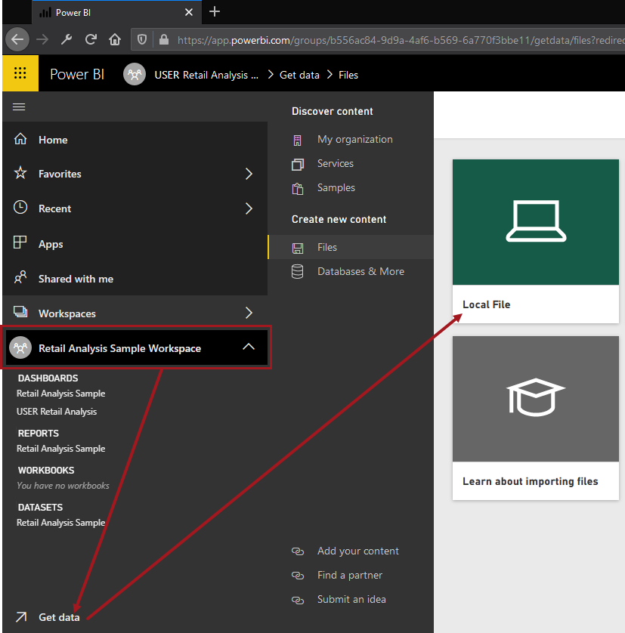Open the Local File tile
The width and height of the screenshot is (625, 633).
(535, 241)
